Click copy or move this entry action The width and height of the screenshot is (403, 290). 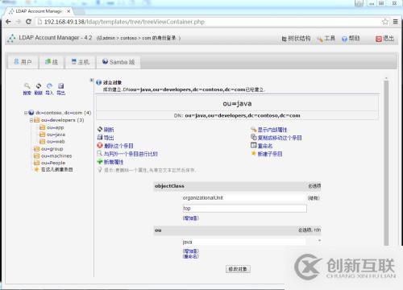(276, 138)
